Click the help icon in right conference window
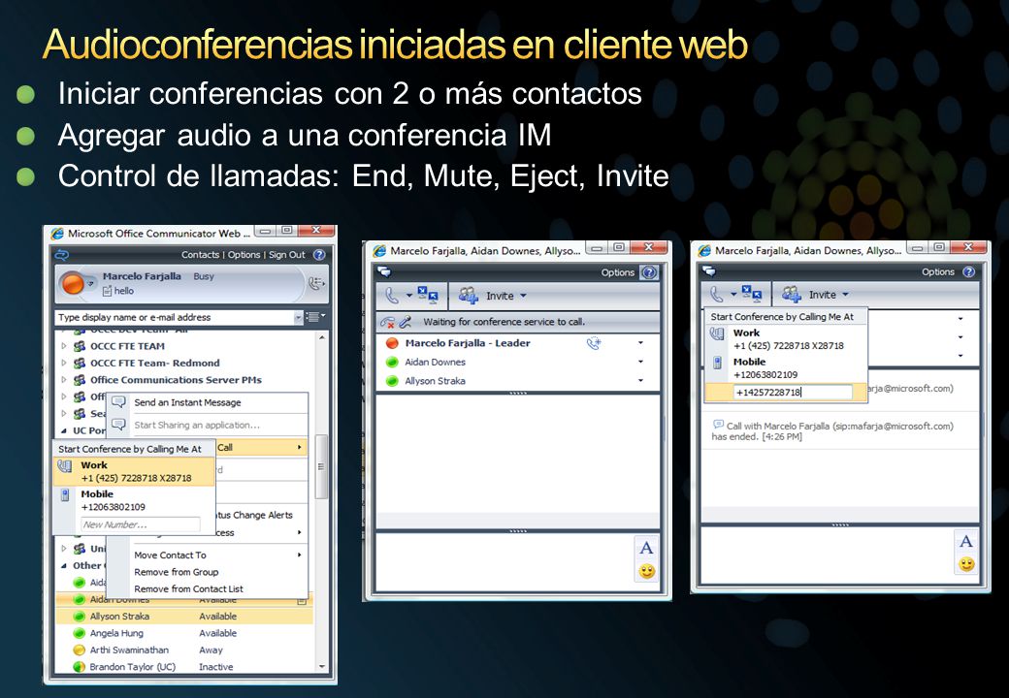This screenshot has width=1009, height=698. [968, 271]
